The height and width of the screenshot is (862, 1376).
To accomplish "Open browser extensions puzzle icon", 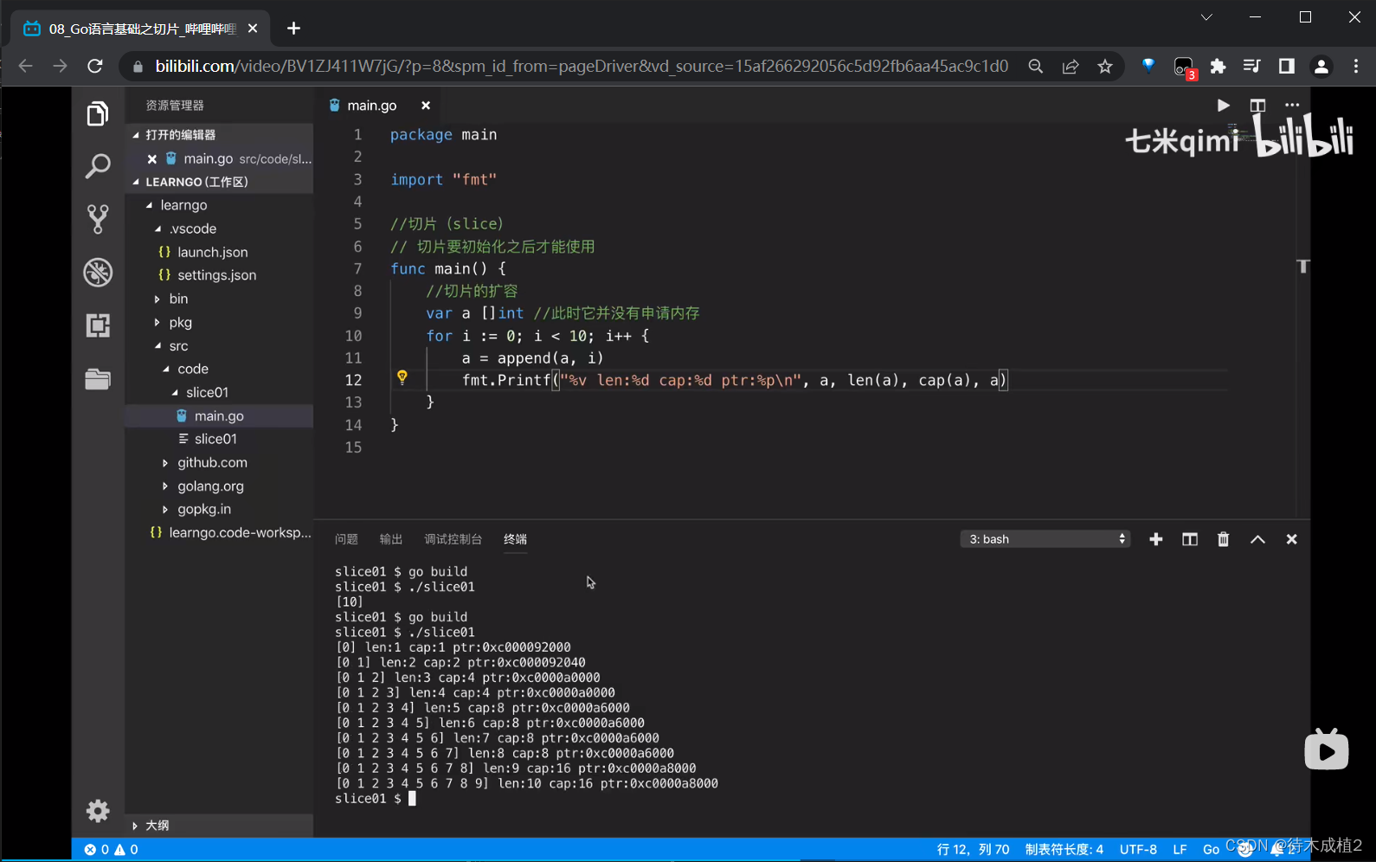I will tap(1218, 67).
